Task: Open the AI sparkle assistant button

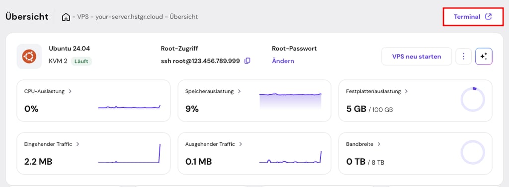Action: click(x=484, y=57)
